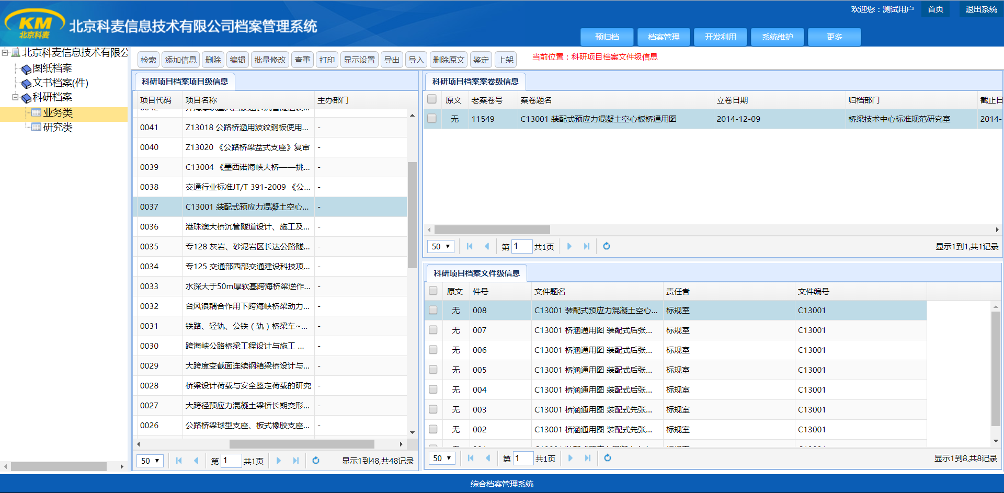Check file row 件号 008

(433, 309)
